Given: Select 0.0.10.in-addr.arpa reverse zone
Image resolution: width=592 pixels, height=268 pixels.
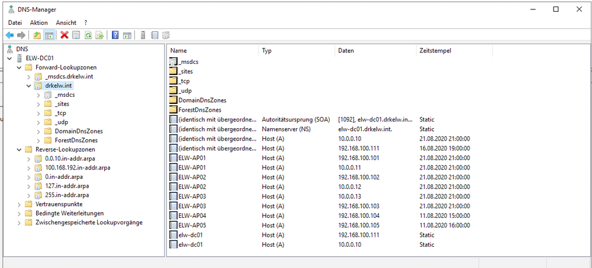Looking at the screenshot, I should pyautogui.click(x=66, y=159).
